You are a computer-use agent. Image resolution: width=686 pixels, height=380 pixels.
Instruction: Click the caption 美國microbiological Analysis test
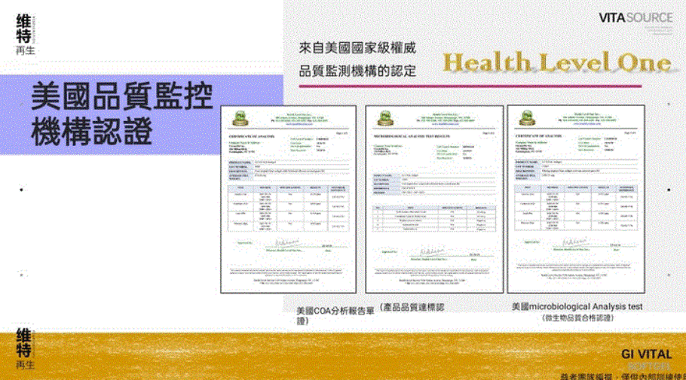coord(577,306)
